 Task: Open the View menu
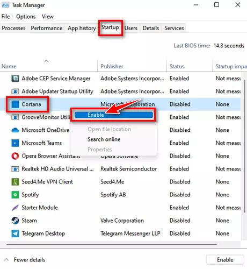48,17
